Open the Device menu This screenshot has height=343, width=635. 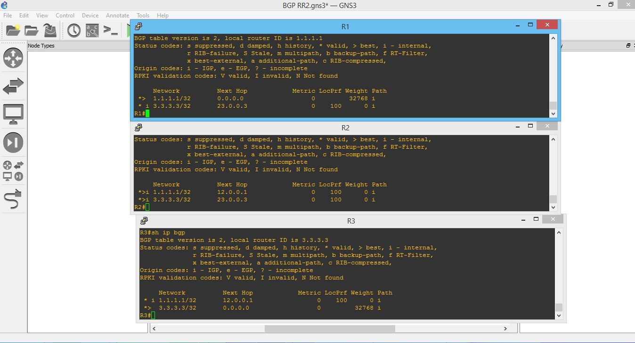[x=90, y=16]
